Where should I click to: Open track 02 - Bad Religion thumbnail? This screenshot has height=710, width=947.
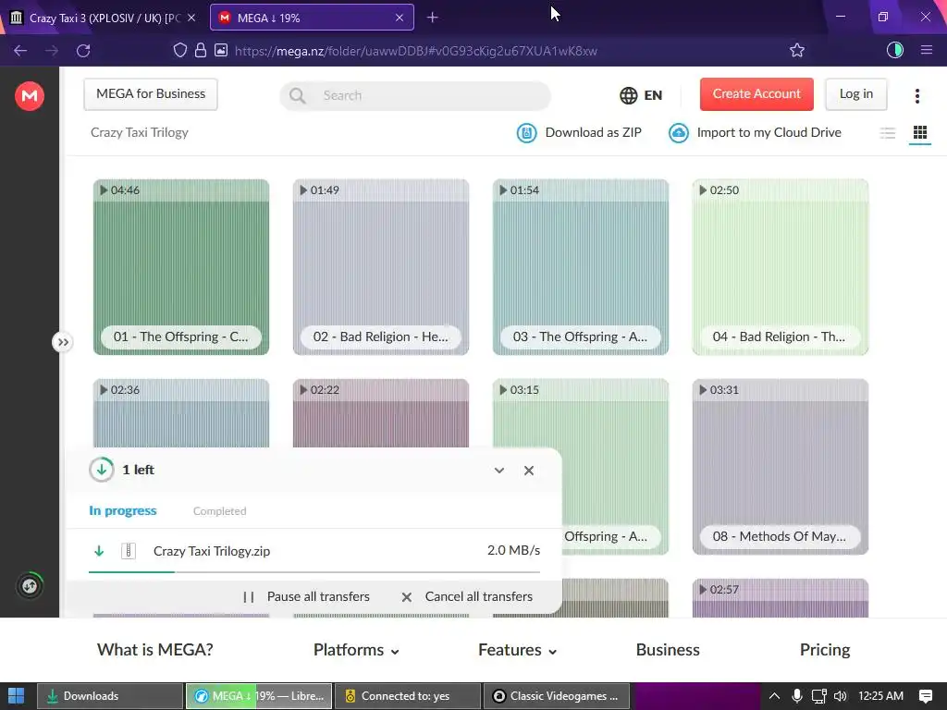click(381, 267)
